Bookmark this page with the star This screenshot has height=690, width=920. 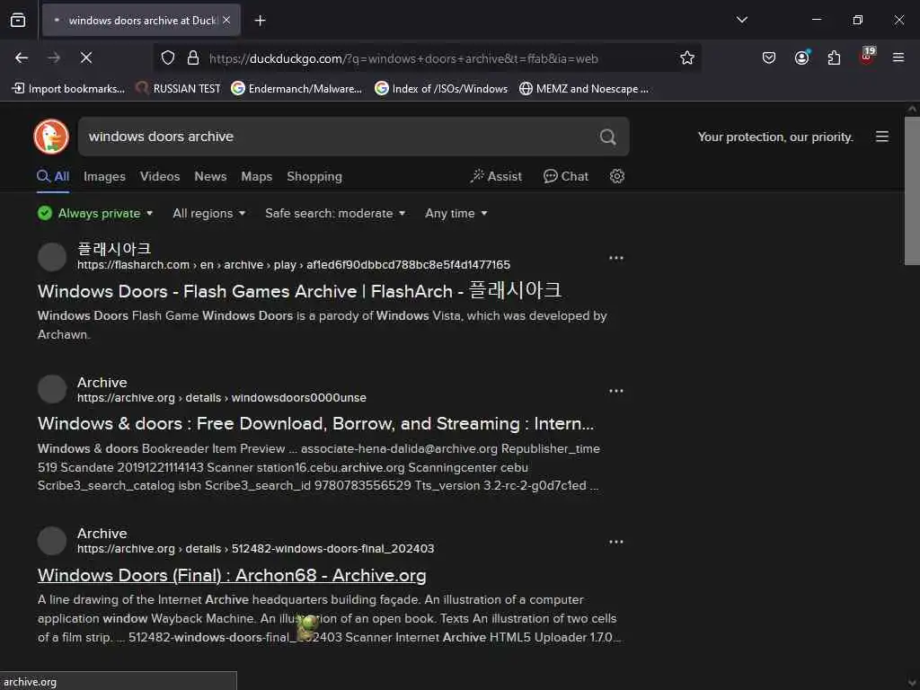687,57
